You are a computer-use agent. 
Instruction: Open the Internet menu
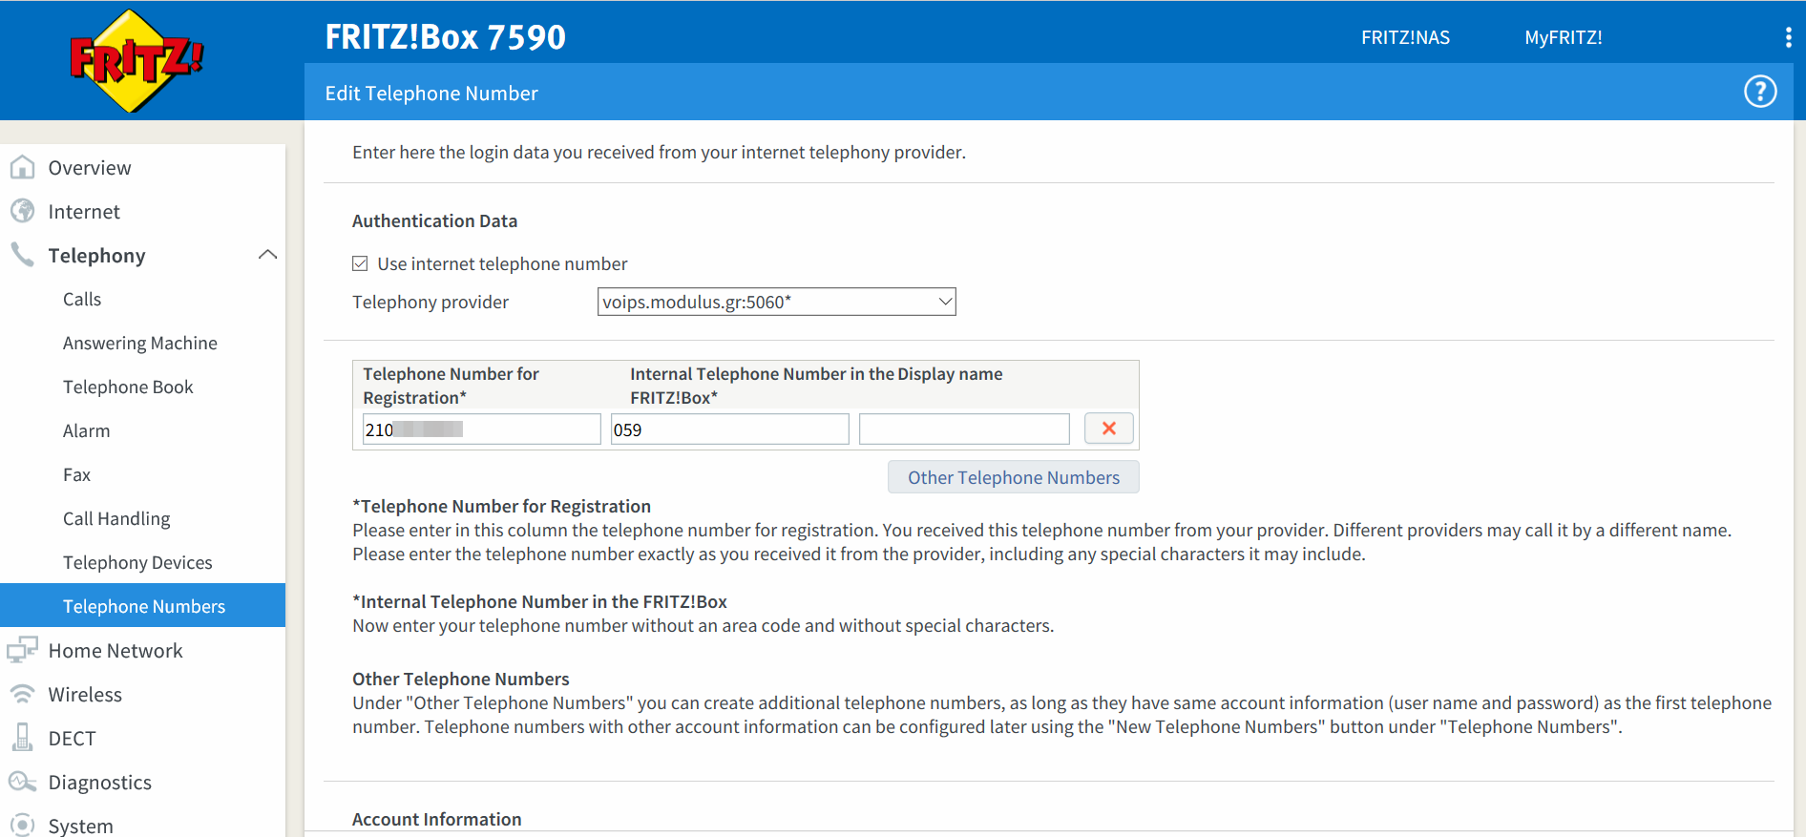(84, 212)
